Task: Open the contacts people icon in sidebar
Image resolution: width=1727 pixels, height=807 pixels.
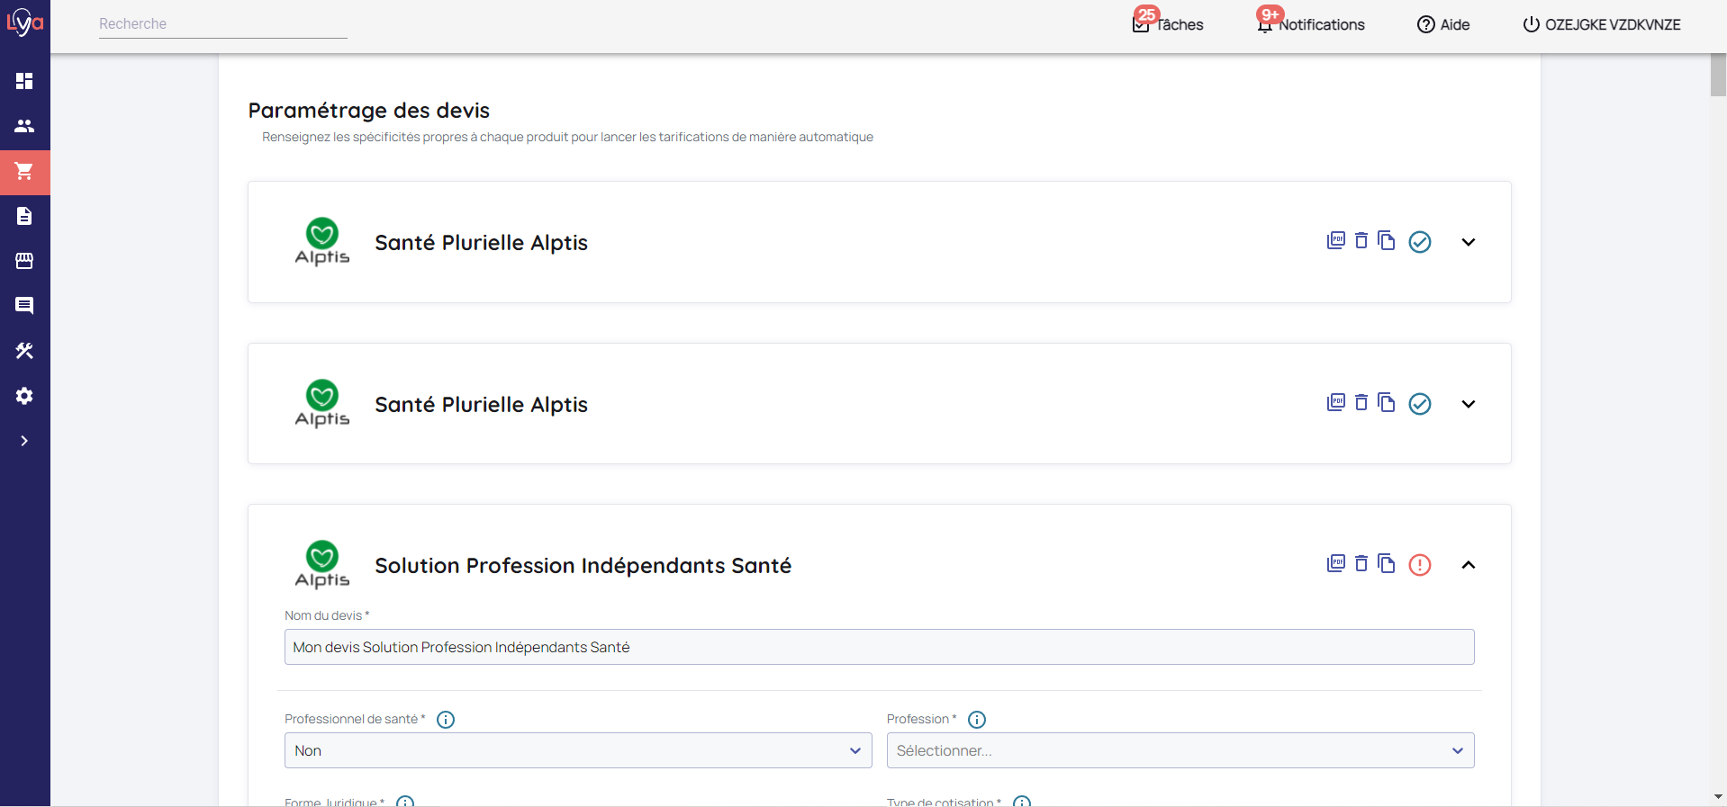Action: 24,126
